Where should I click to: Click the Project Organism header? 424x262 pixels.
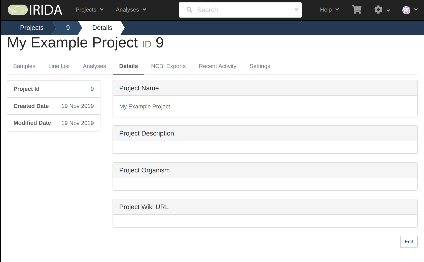pos(265,170)
